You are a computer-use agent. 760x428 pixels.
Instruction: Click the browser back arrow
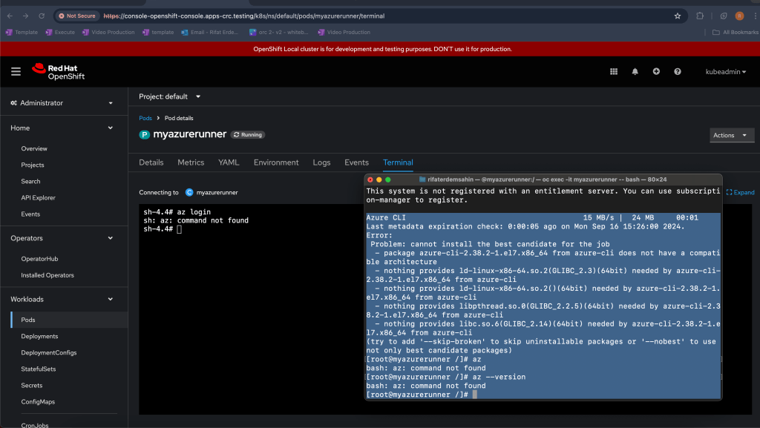click(x=10, y=16)
